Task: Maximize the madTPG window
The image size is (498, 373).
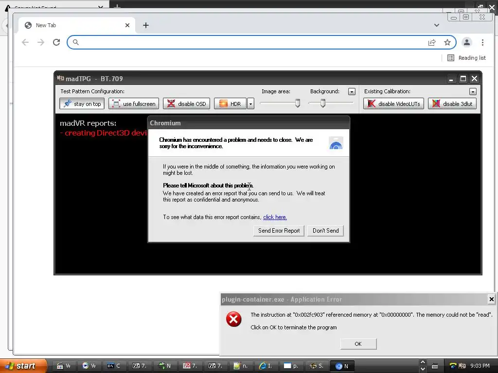Action: click(x=463, y=79)
